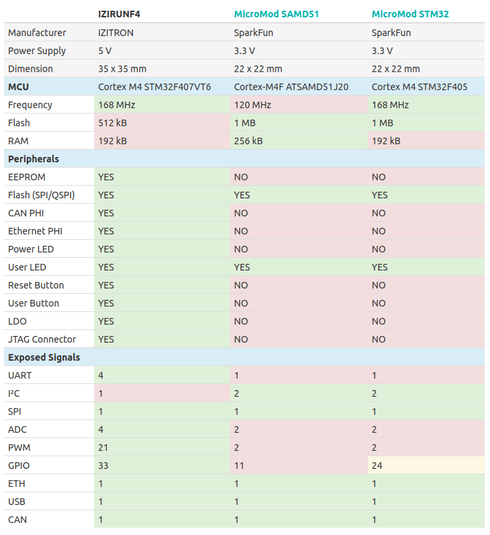Click the IZITRON manufacturer cell
The width and height of the screenshot is (490, 535).
tap(115, 33)
